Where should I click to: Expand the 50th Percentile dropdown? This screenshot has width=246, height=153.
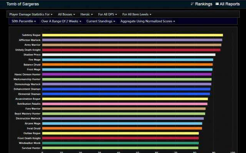(24, 21)
